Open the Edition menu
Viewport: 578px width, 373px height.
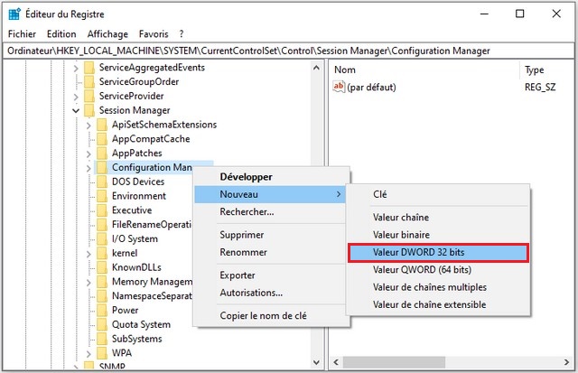[x=61, y=34]
